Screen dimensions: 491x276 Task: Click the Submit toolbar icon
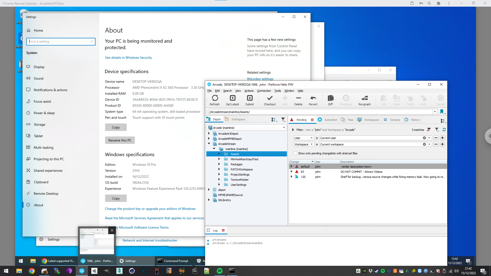click(250, 98)
